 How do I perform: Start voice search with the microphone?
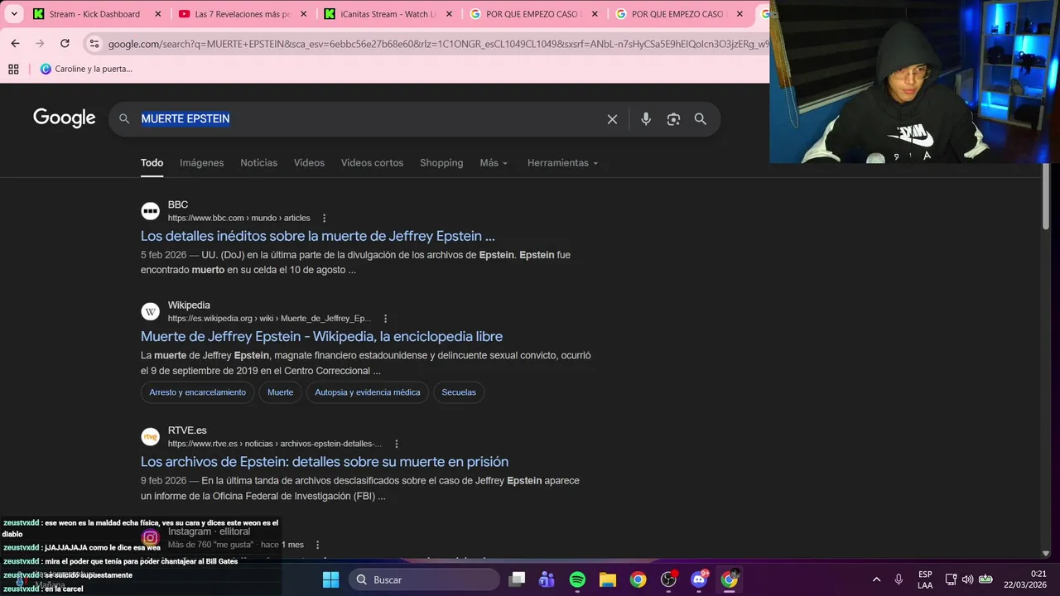tap(646, 119)
